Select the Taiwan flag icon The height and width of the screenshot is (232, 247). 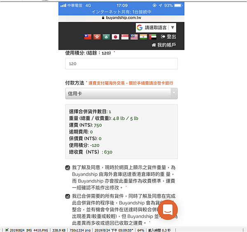pyautogui.click(x=88, y=37)
